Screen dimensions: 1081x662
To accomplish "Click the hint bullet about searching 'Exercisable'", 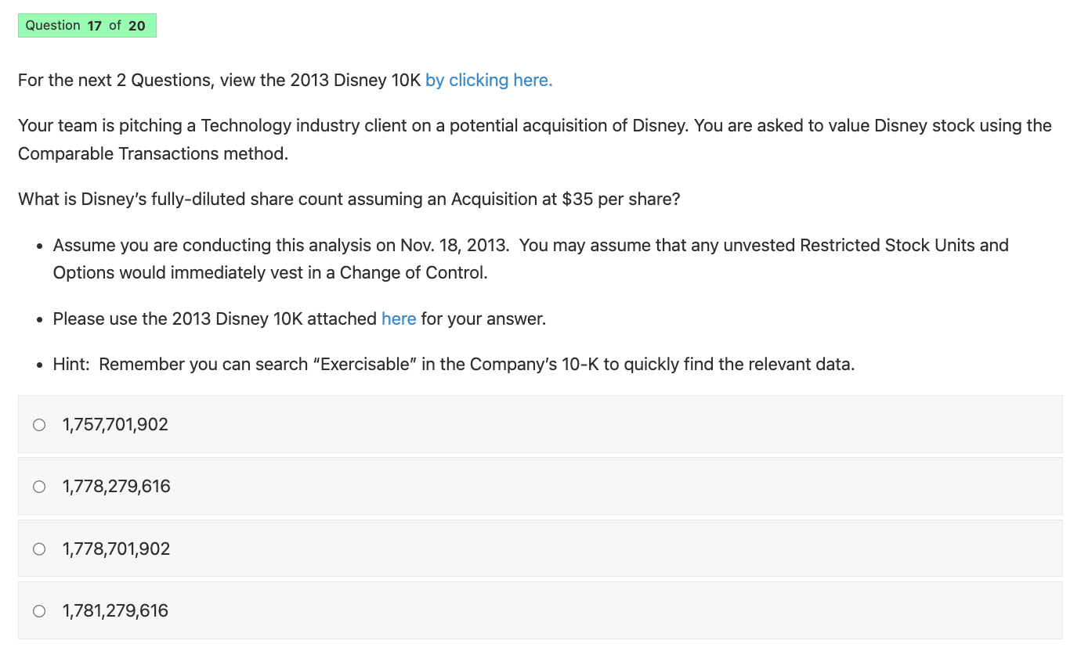I will (x=454, y=364).
